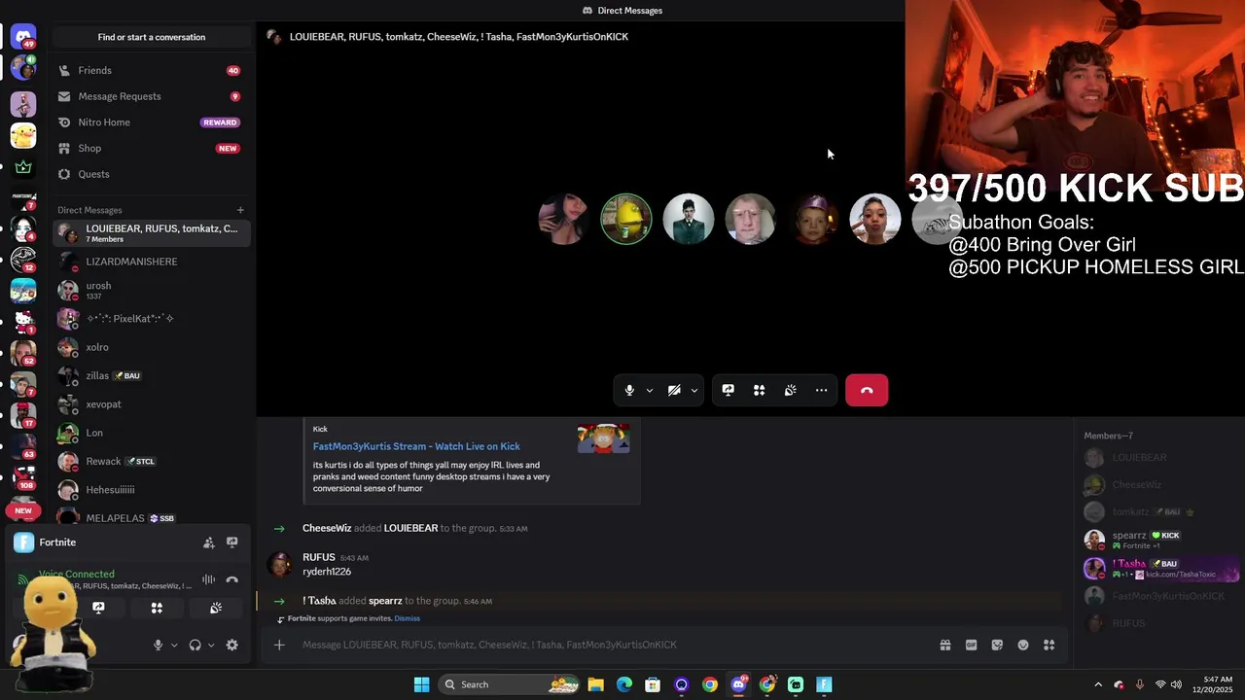Screen dimensions: 1245x700
Task: Stream Fortnite screen share icon
Action: pyautogui.click(x=231, y=542)
